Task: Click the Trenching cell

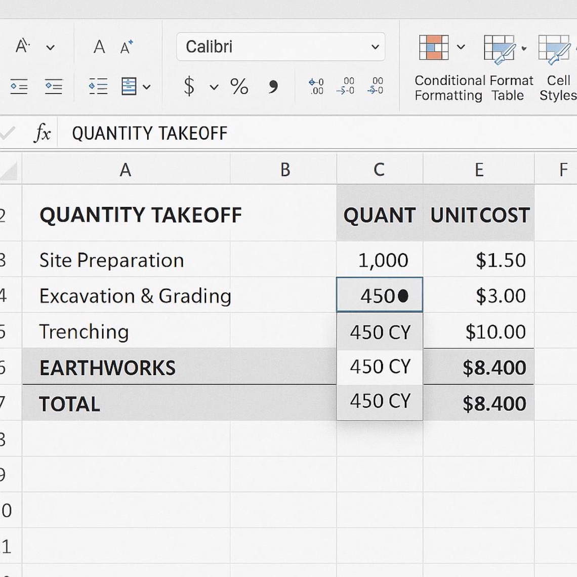Action: [126, 331]
